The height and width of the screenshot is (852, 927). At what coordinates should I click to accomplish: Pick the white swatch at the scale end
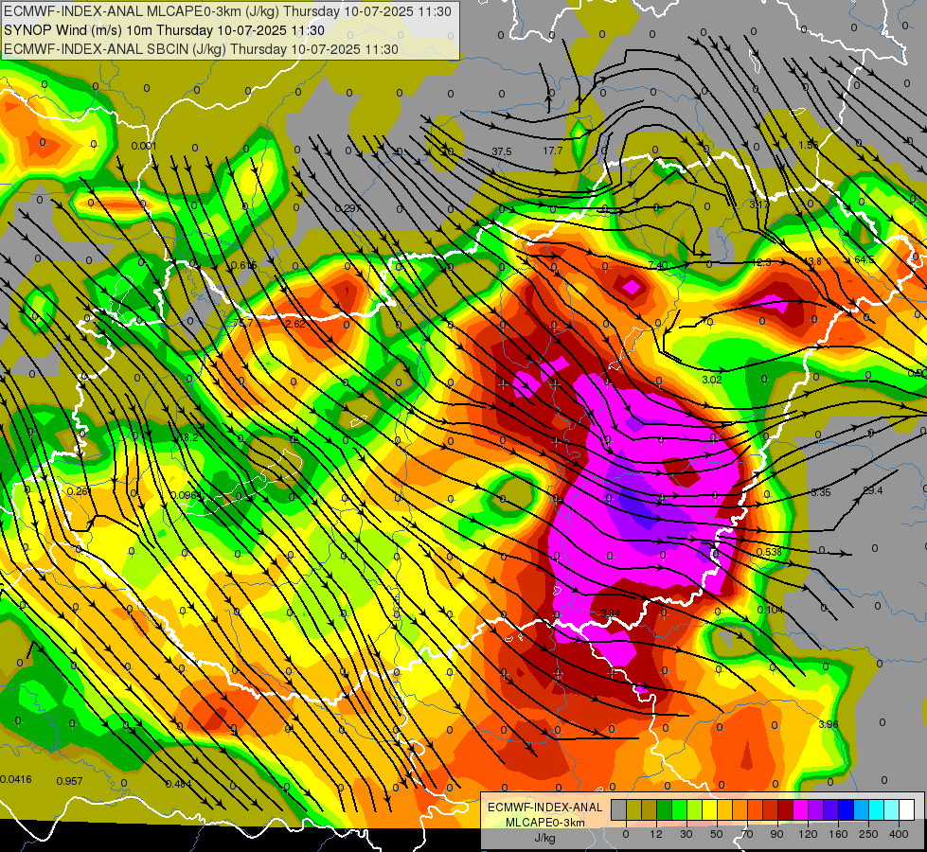tap(907, 810)
